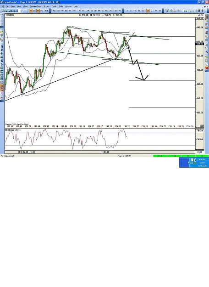
Task: Click the +2.34 change value
Action: (201, 15)
